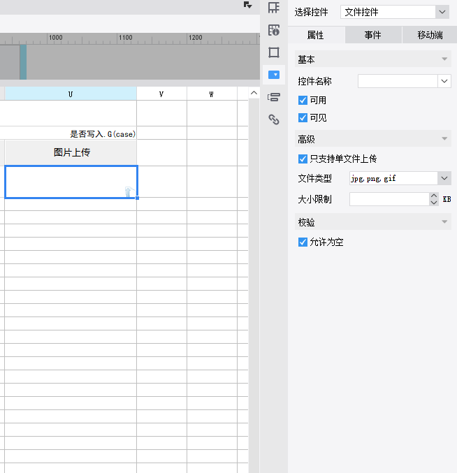Screen dimensions: 457x473
Task: Switch to the 事件 tab
Action: (x=373, y=35)
